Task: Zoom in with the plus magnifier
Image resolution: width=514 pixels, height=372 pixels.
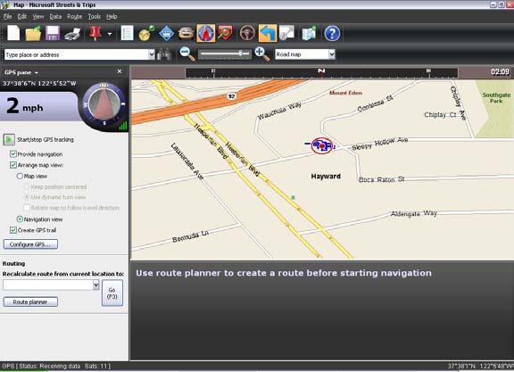Action: click(262, 54)
